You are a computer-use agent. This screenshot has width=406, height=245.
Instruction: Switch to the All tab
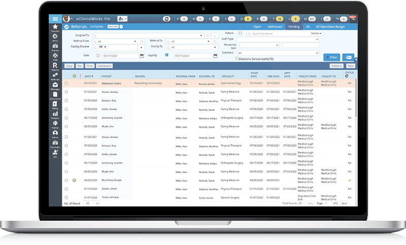point(308,27)
